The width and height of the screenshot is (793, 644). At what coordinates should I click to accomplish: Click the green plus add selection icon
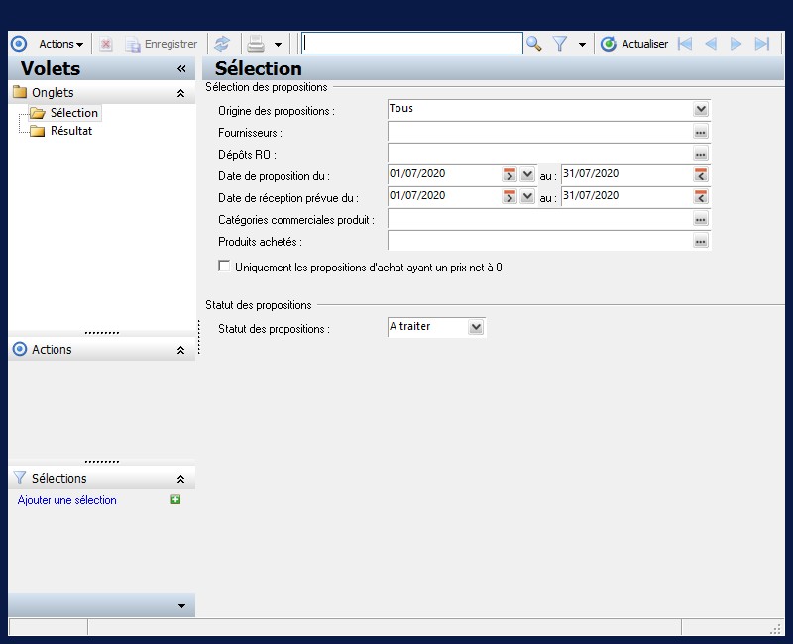click(x=175, y=500)
